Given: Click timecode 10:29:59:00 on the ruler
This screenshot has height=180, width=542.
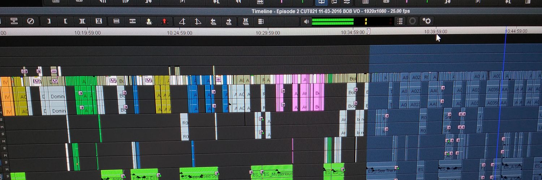Looking at the screenshot, I should pos(268,32).
